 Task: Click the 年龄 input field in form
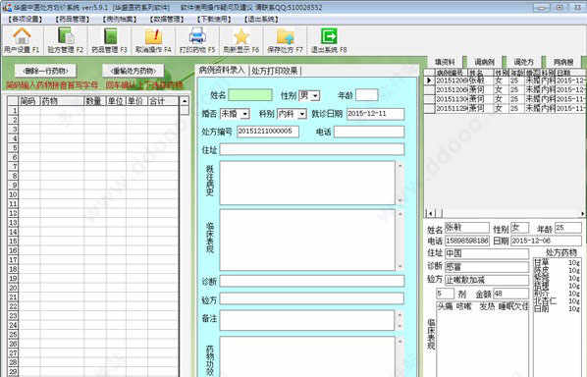coord(367,95)
